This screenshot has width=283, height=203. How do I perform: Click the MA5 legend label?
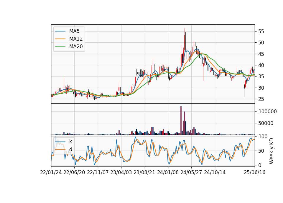point(74,31)
